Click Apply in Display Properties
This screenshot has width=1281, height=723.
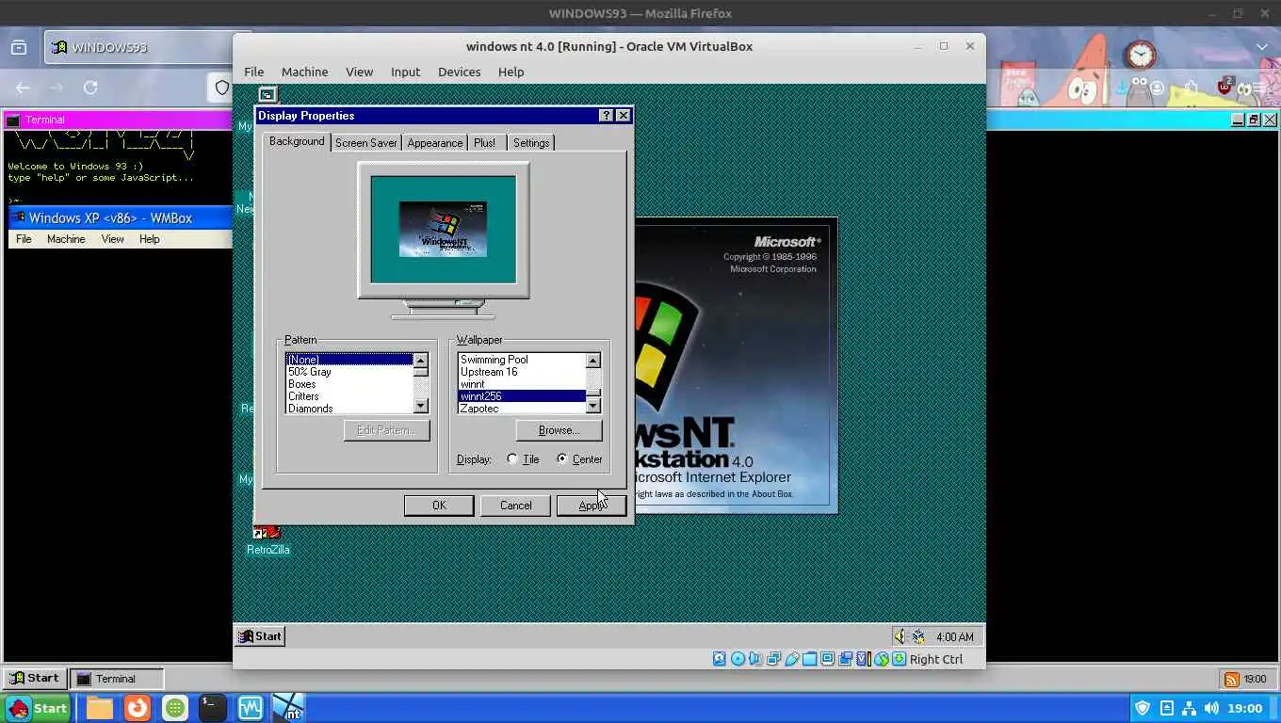point(592,506)
